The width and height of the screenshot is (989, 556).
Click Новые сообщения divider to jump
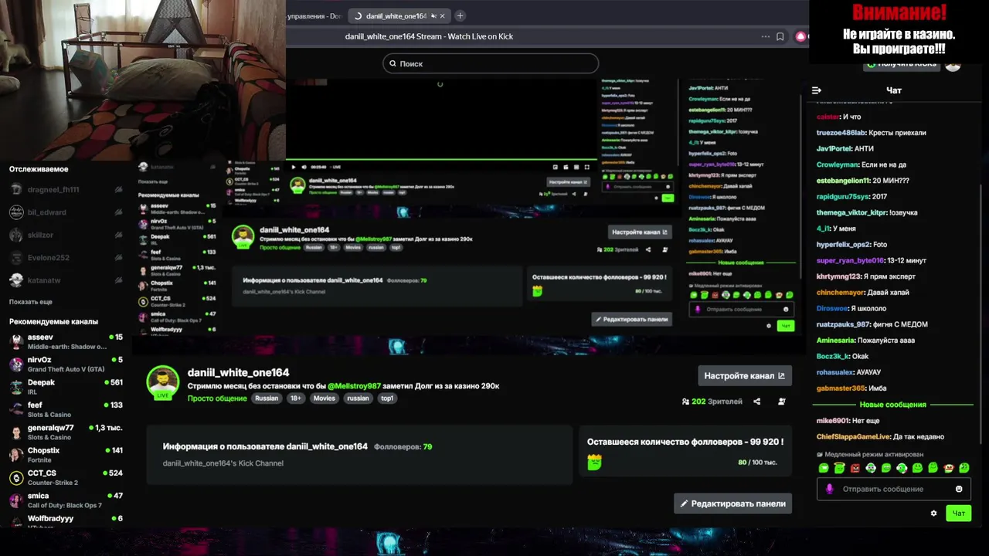(892, 405)
